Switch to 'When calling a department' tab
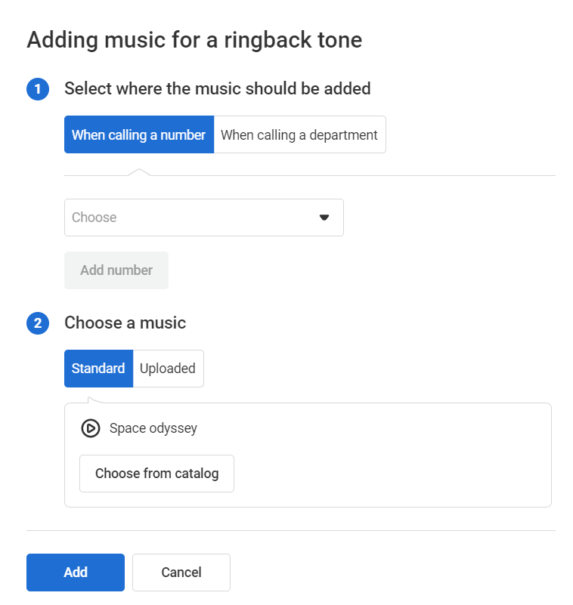 (299, 135)
